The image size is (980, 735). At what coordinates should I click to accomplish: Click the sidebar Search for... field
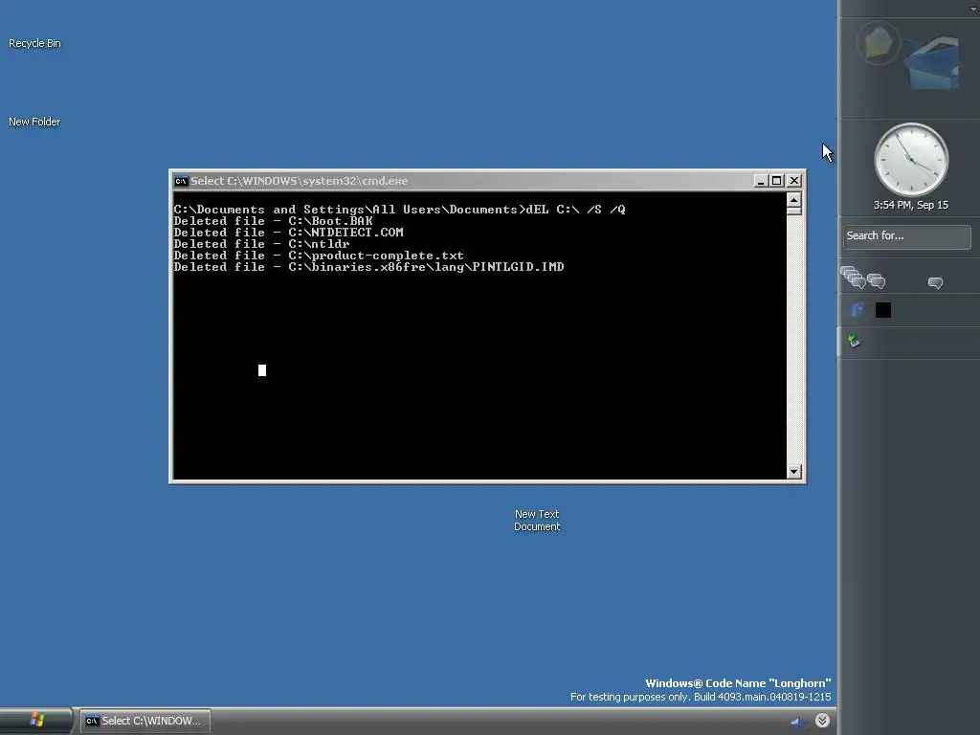tap(907, 236)
